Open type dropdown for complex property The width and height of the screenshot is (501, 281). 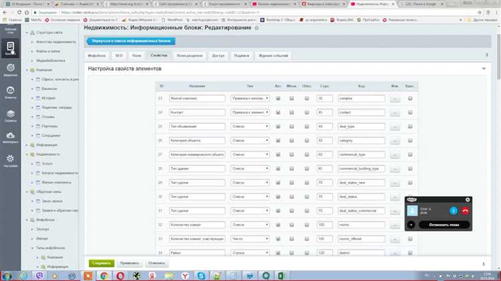(251, 99)
